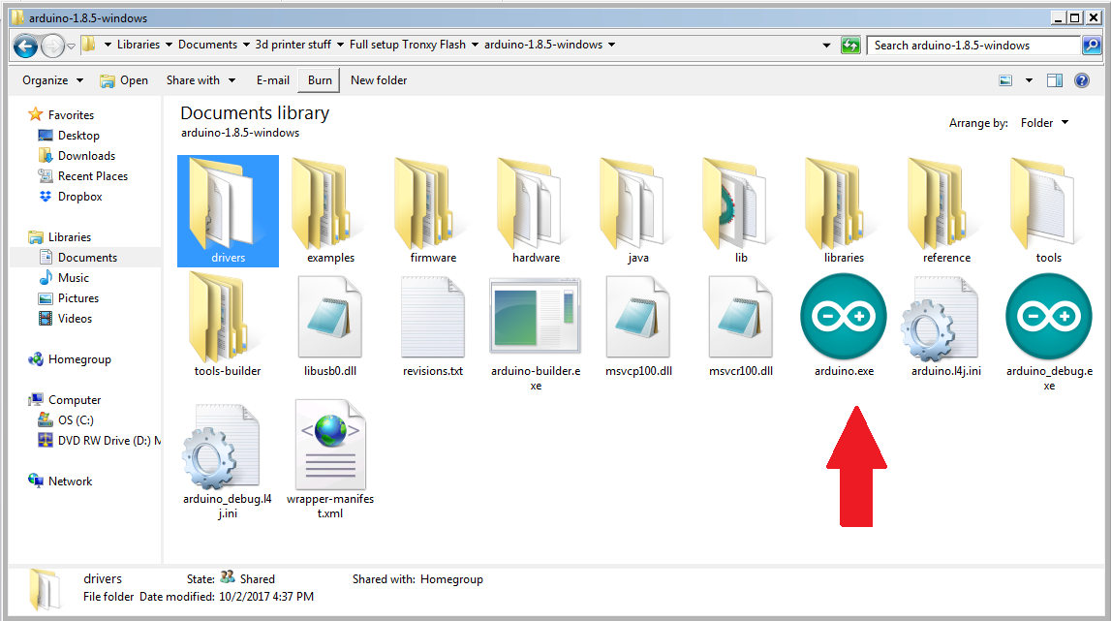Select the arduino.exe application icon
The image size is (1111, 621).
[x=843, y=316]
